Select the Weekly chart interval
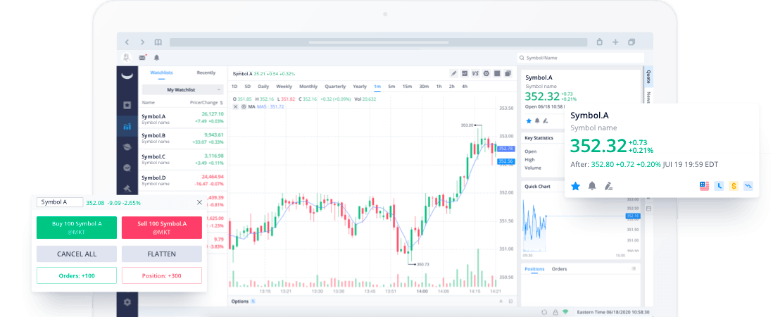Viewport: 773px width, 317px height. (284, 86)
